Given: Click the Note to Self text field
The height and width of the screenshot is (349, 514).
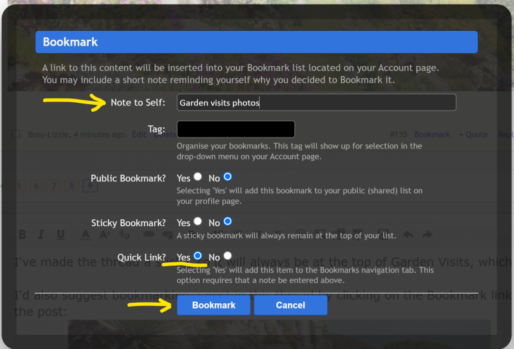Looking at the screenshot, I should (316, 103).
